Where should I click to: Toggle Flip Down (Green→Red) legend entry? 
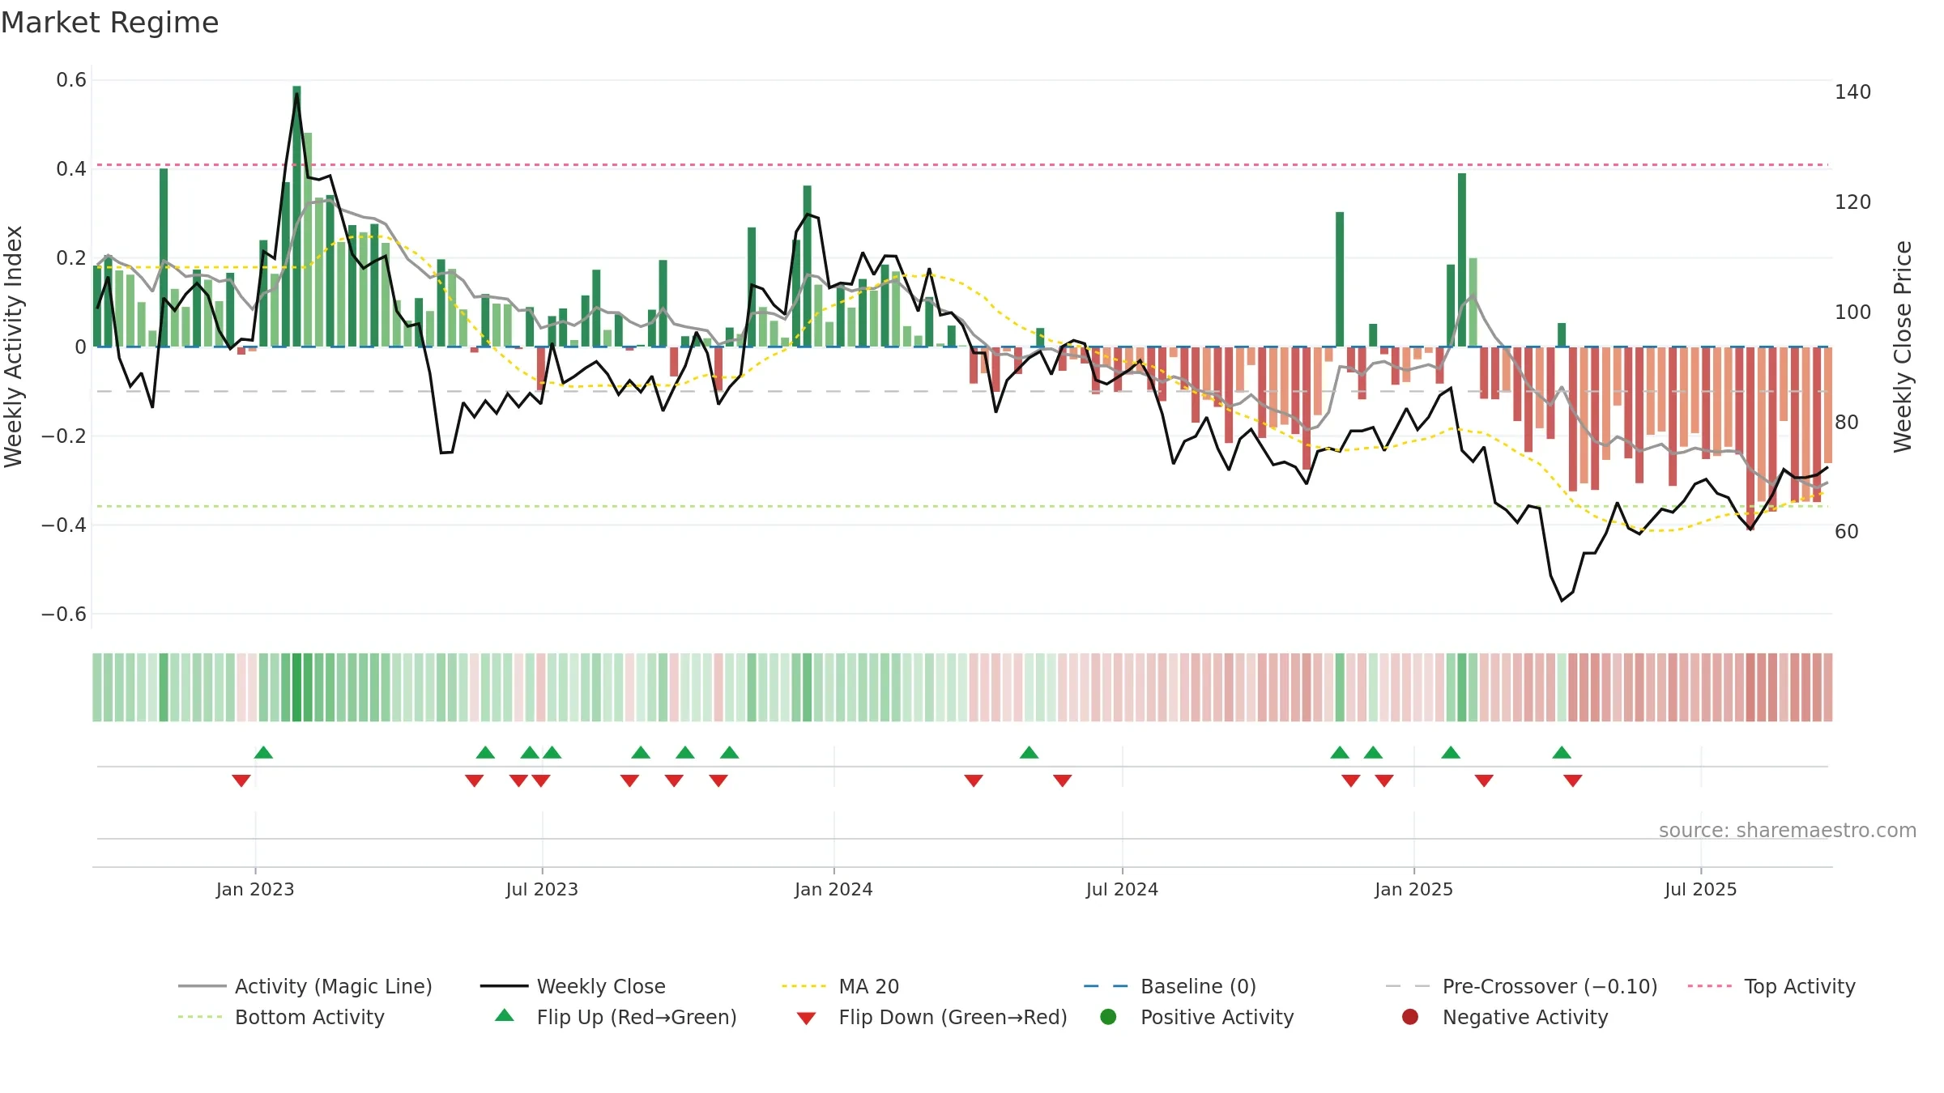932,1017
